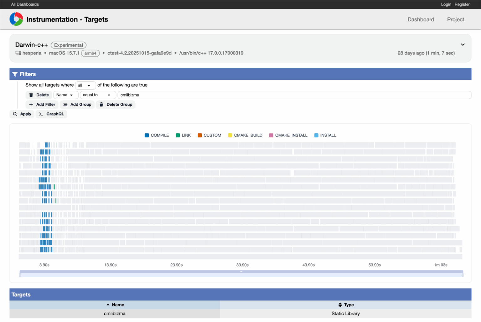Click the Delete Group trash icon
The image size is (481, 322).
101,105
